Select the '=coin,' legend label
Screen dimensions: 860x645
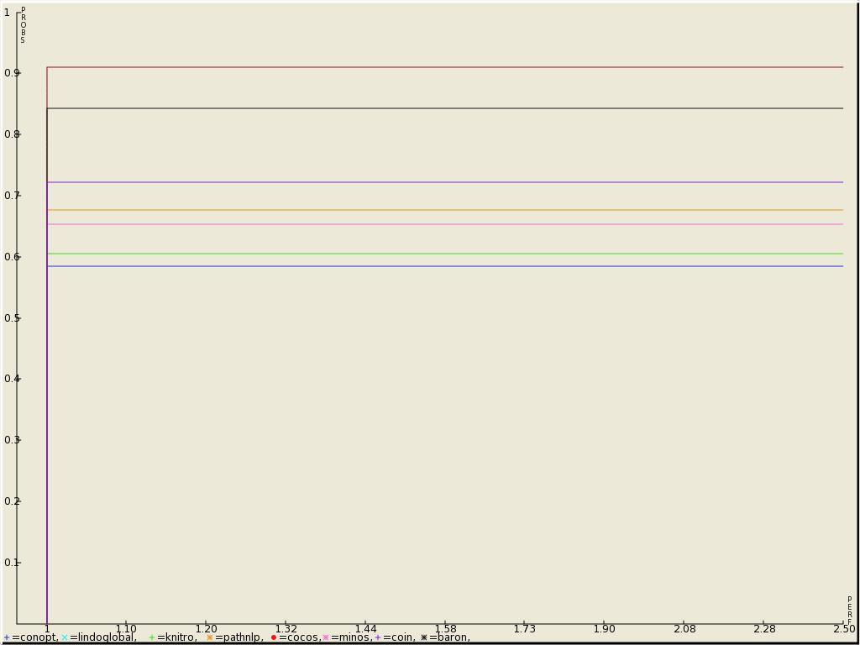[399, 637]
